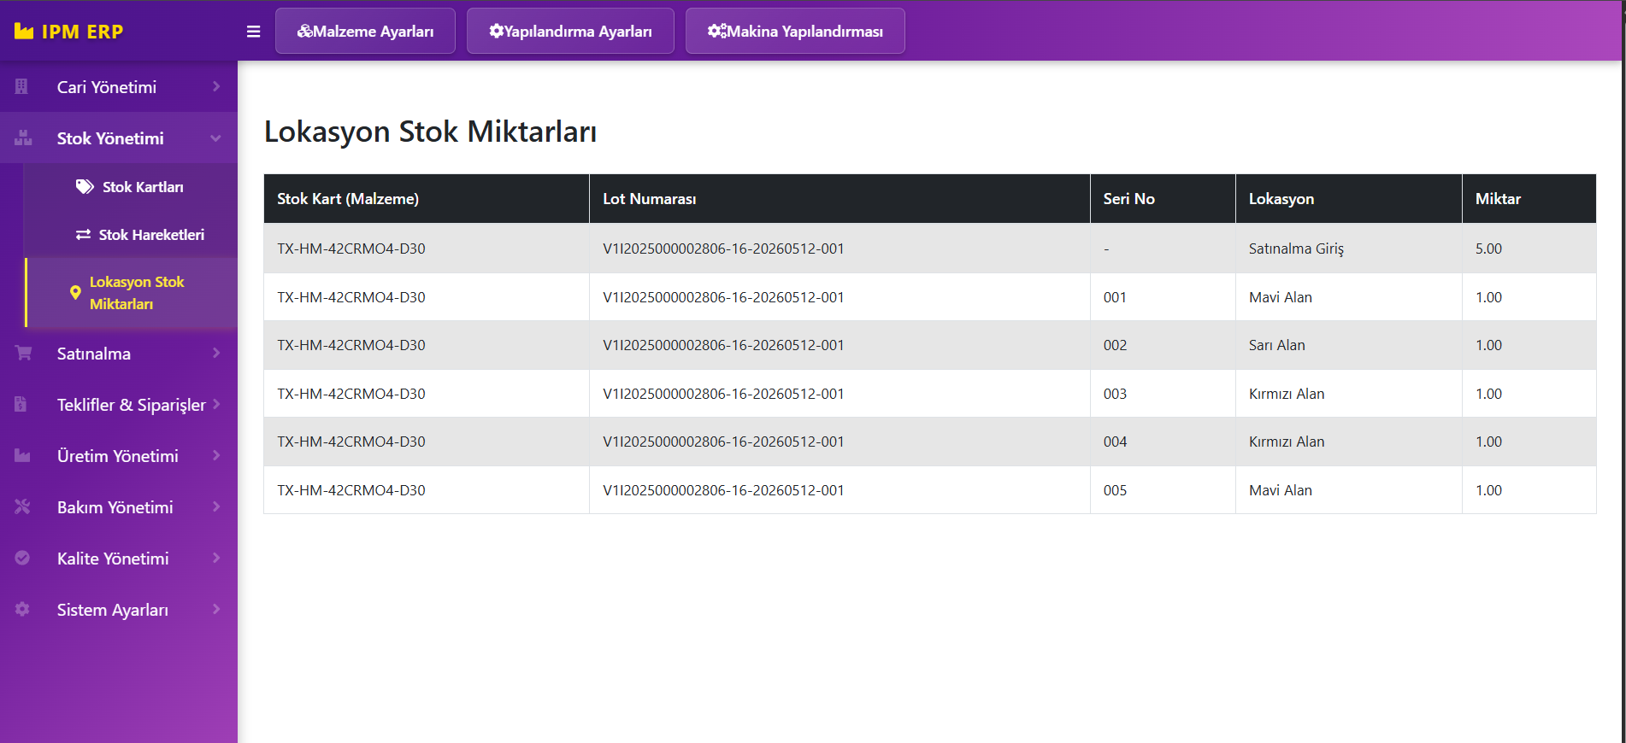Open Stok Hareketleri submenu item

[132, 234]
